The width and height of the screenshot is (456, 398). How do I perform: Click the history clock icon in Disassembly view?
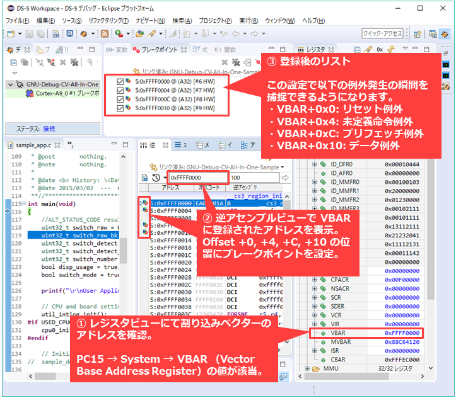(x=156, y=178)
